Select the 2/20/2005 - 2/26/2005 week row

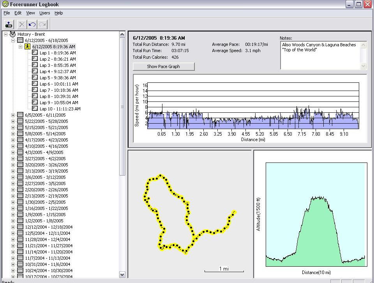point(46,190)
